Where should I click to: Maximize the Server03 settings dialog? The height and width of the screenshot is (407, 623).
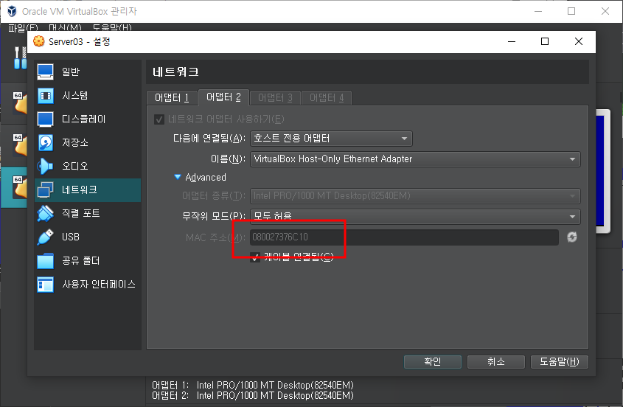[x=545, y=41]
